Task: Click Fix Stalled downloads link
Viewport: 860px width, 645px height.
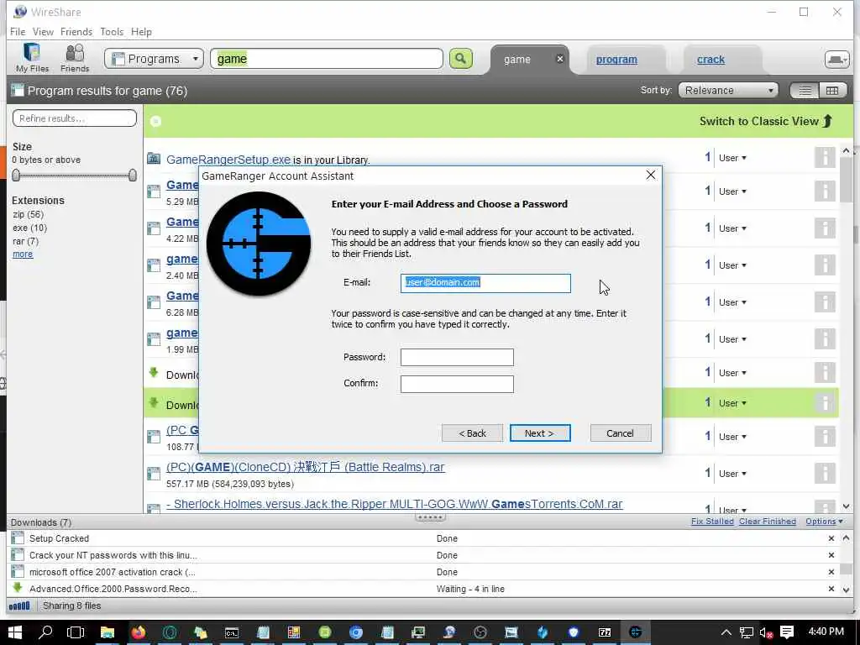Action: pos(712,522)
